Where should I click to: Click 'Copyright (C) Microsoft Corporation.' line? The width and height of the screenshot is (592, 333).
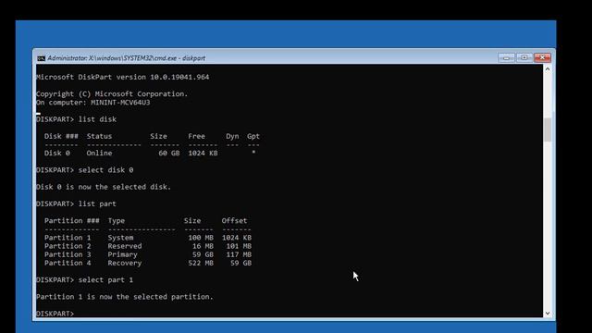(x=112, y=94)
